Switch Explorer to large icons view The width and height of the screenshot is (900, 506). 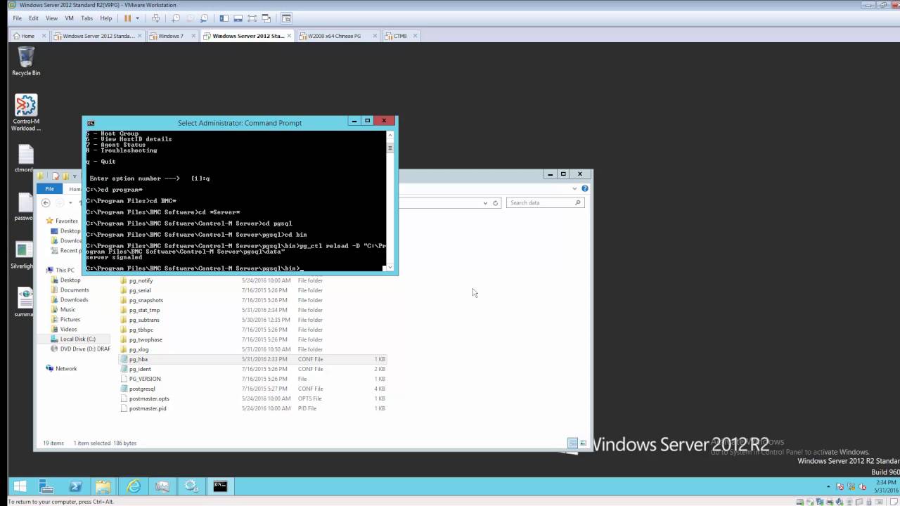(x=583, y=443)
